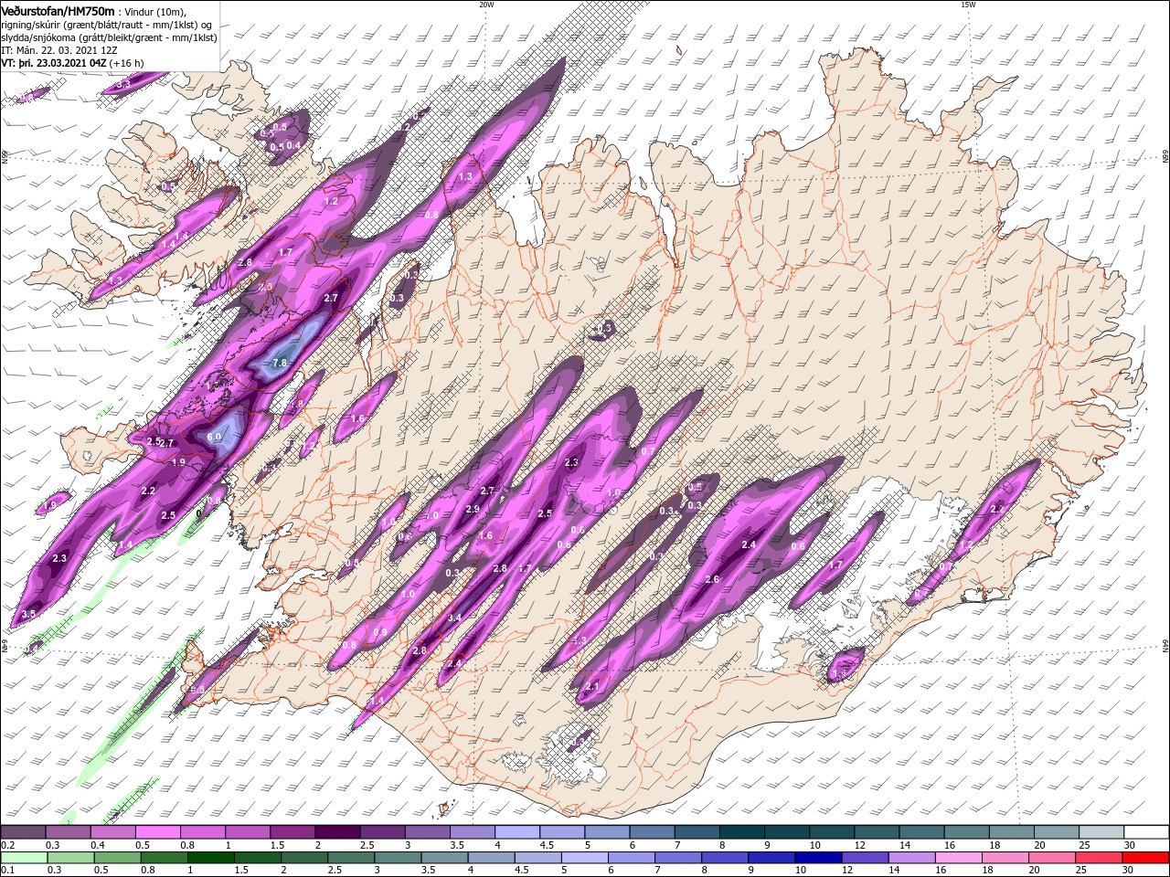Click the 12 label in snow legend row
1170x877 pixels.
[x=858, y=845]
